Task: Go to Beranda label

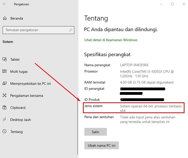Action: click(17, 18)
